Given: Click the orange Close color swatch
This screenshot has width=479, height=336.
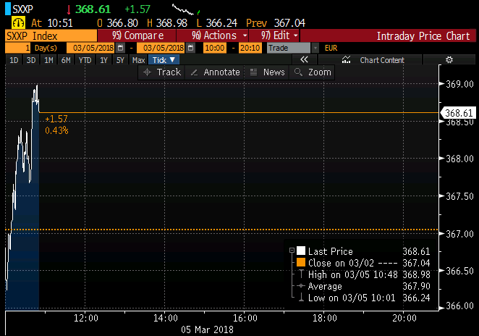Looking at the screenshot, I should click(x=301, y=262).
